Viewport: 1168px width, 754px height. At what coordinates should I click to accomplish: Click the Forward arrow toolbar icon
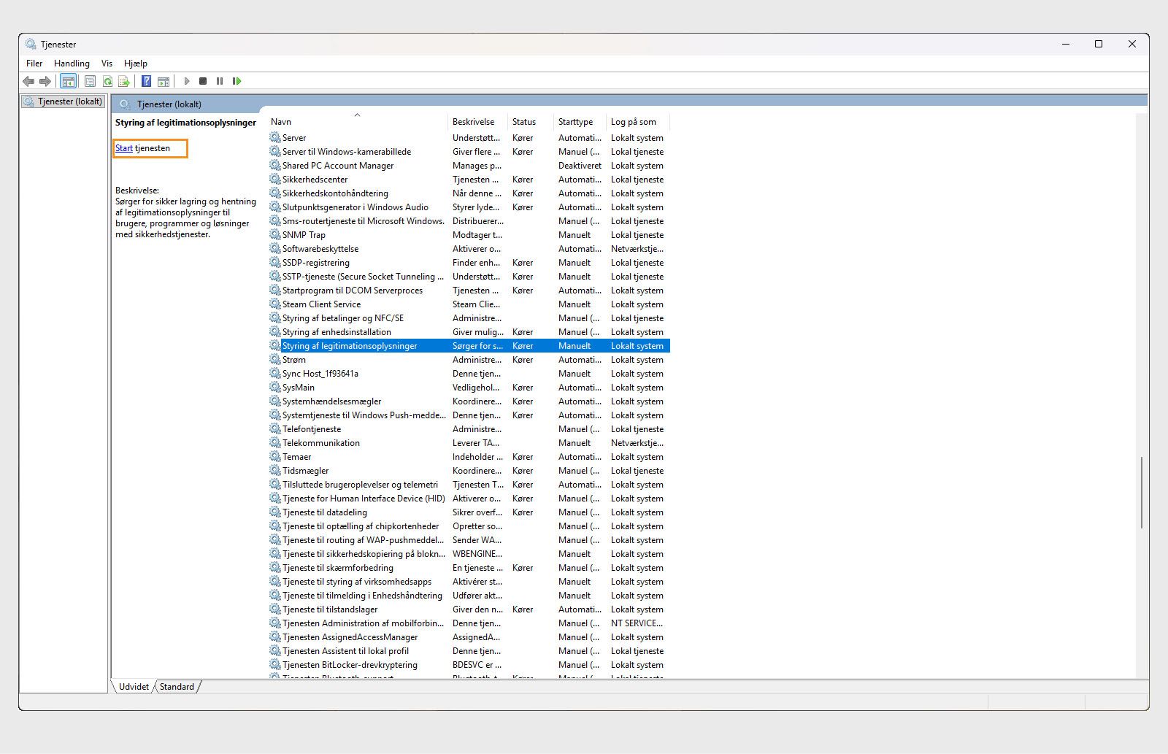[45, 81]
